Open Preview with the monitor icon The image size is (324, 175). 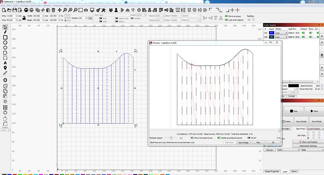click(92, 10)
